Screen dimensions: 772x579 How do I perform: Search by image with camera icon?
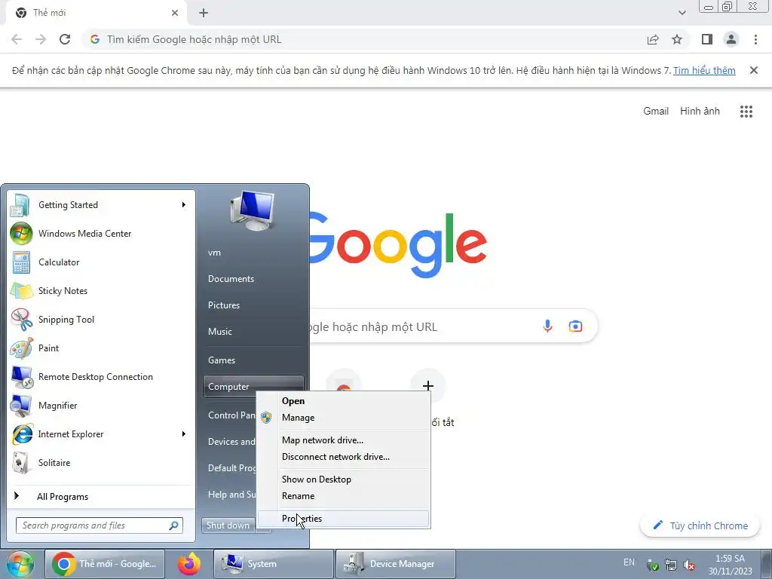pyautogui.click(x=575, y=326)
